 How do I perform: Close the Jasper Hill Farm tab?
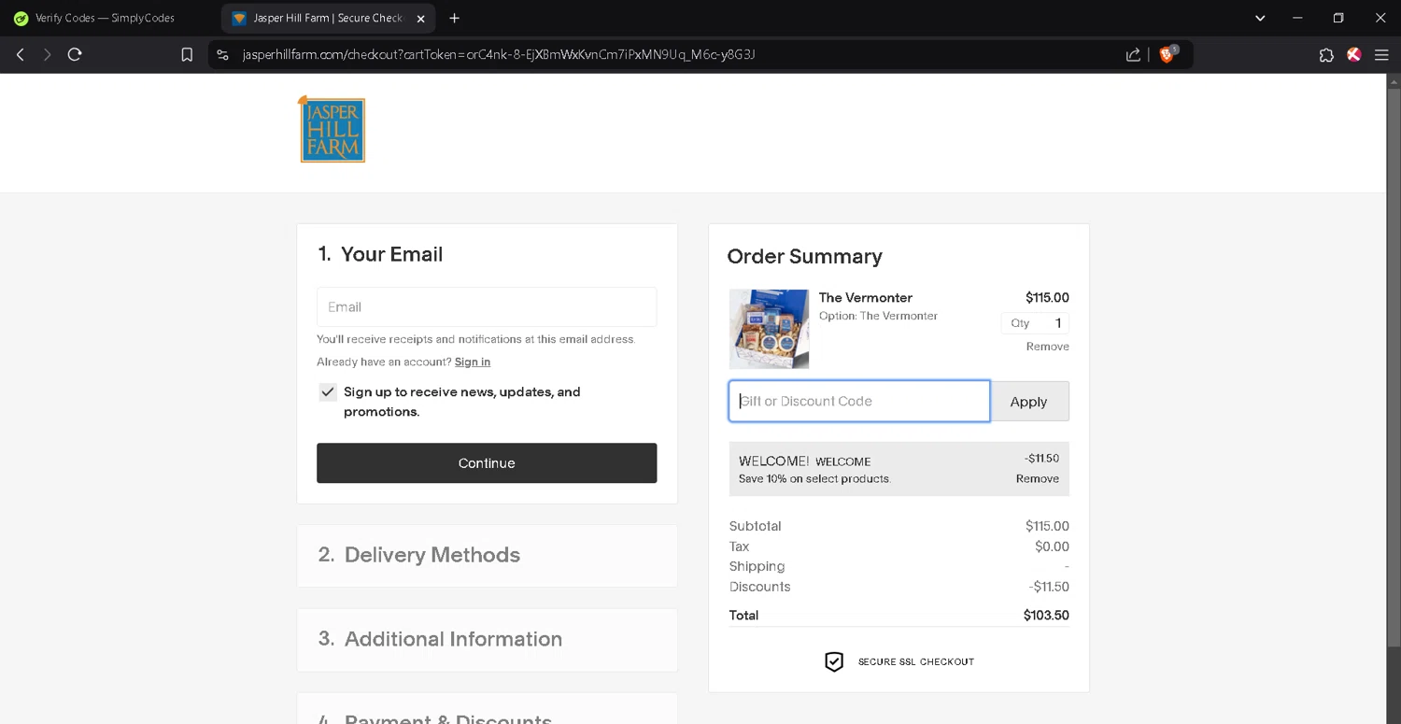420,18
